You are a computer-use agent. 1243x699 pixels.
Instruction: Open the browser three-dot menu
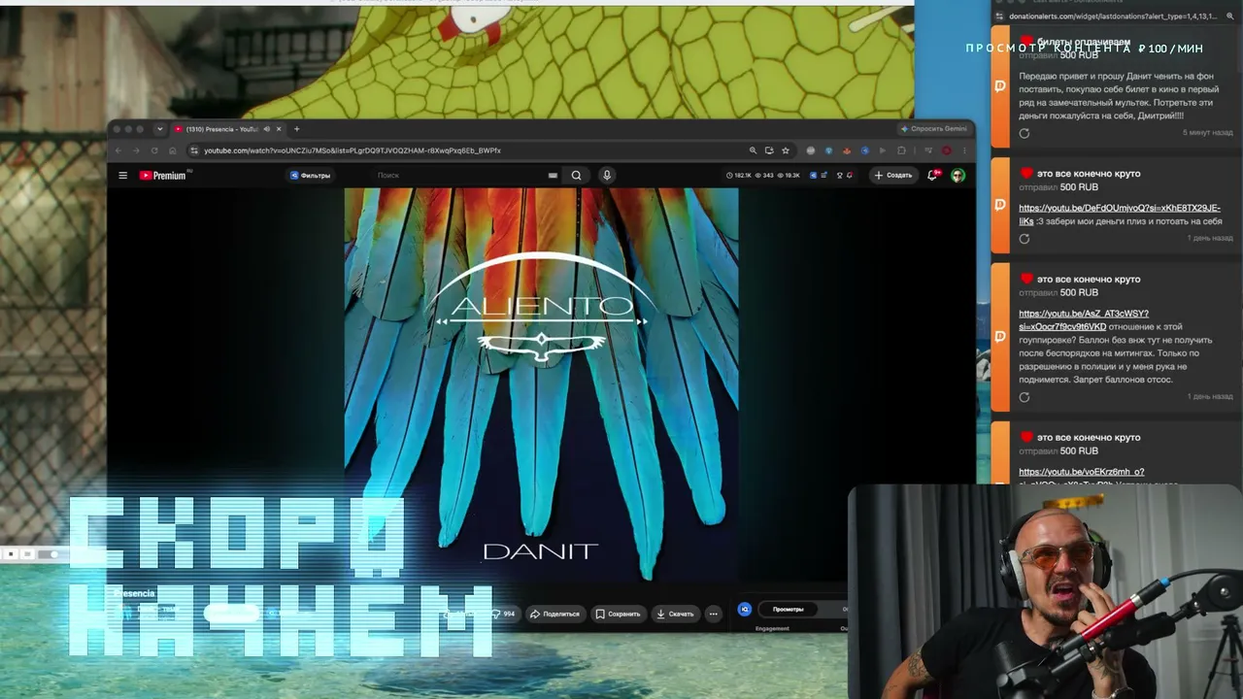point(964,150)
